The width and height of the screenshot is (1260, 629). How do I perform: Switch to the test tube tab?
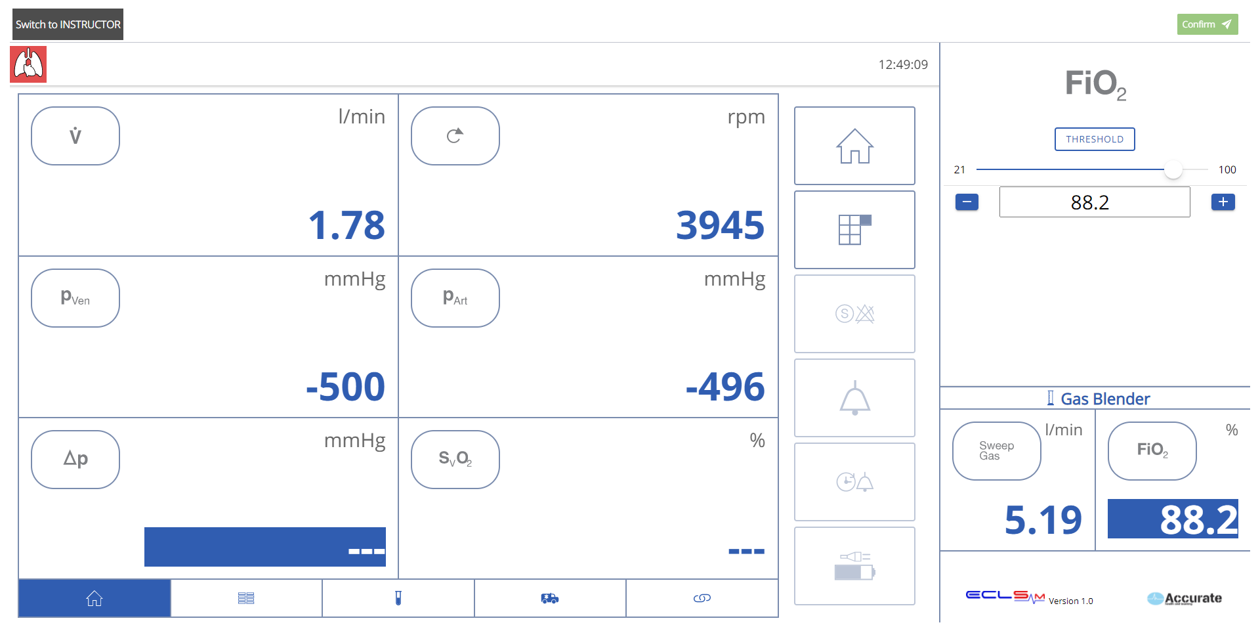(398, 598)
